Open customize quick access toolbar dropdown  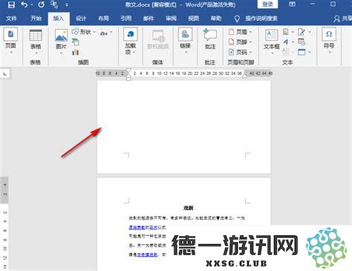(67, 5)
